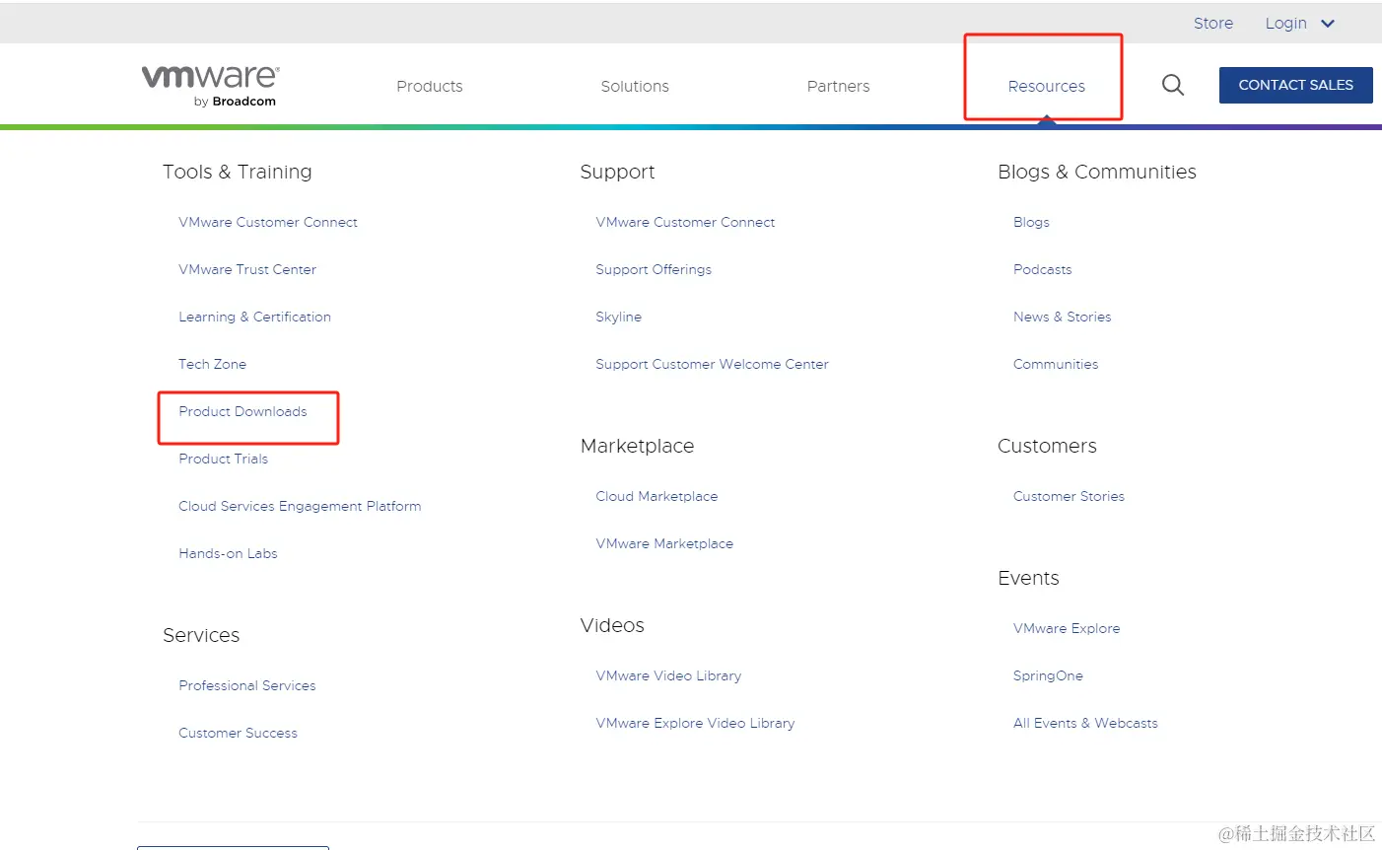1382x850 pixels.
Task: Open VMware Explore event link
Action: (1067, 628)
